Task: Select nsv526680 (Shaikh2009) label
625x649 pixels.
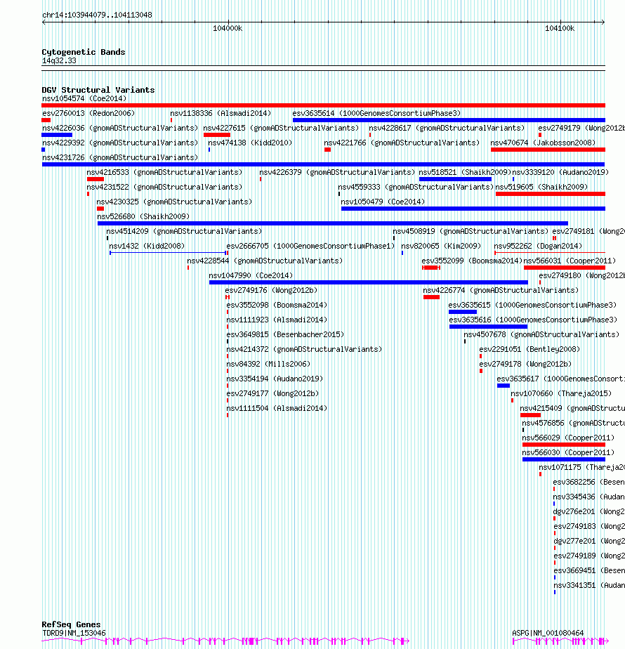Action: (143, 216)
